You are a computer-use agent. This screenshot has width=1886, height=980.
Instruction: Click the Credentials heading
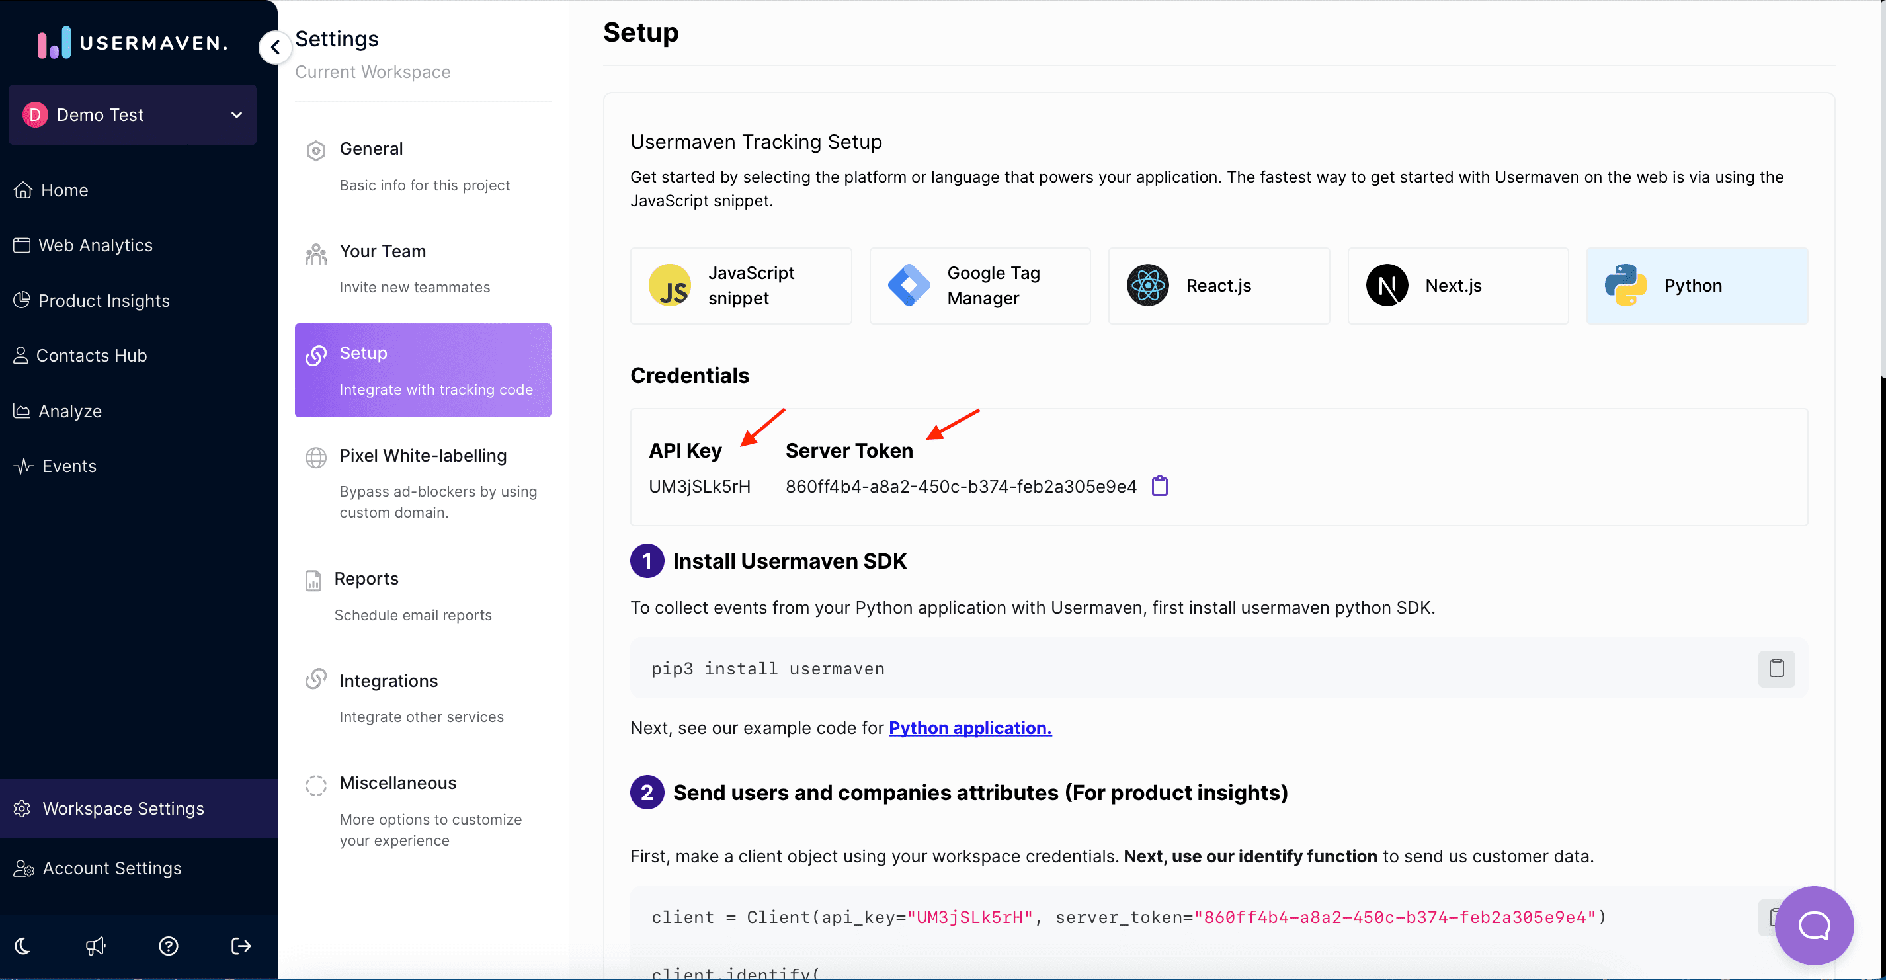pyautogui.click(x=690, y=376)
